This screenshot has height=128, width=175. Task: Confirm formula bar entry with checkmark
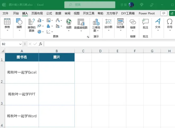35,44
